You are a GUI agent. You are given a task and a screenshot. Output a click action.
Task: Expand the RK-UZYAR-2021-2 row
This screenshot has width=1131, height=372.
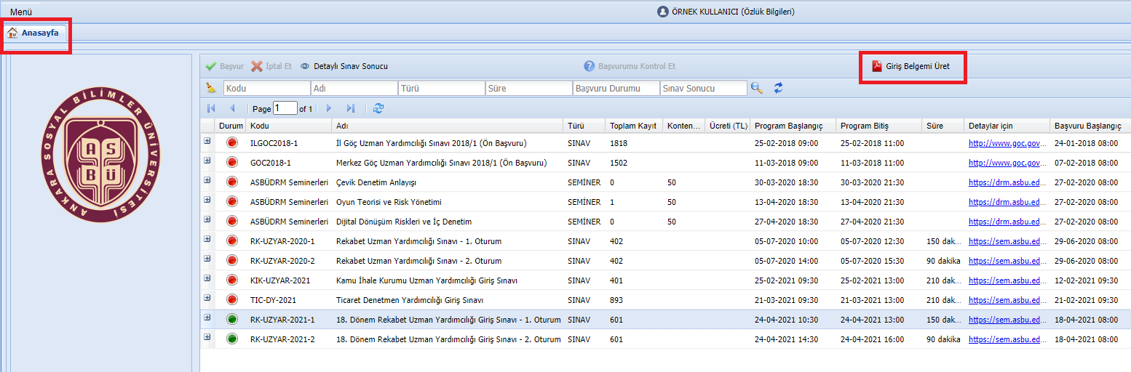click(x=207, y=337)
